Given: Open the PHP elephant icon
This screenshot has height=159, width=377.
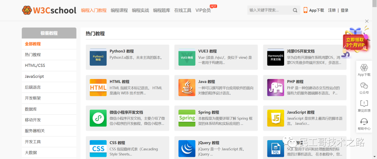Looking at the screenshot, I should coord(275,88).
